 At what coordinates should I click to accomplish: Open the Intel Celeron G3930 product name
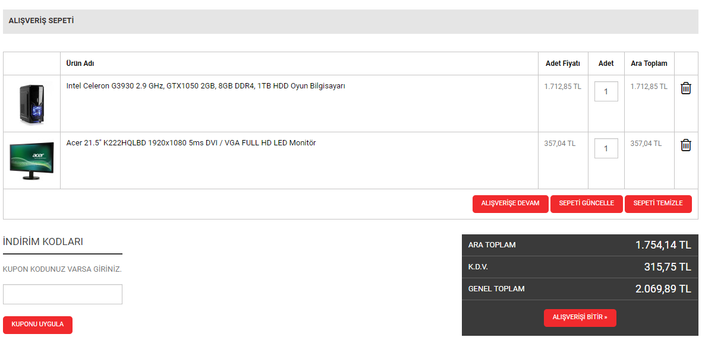click(206, 86)
